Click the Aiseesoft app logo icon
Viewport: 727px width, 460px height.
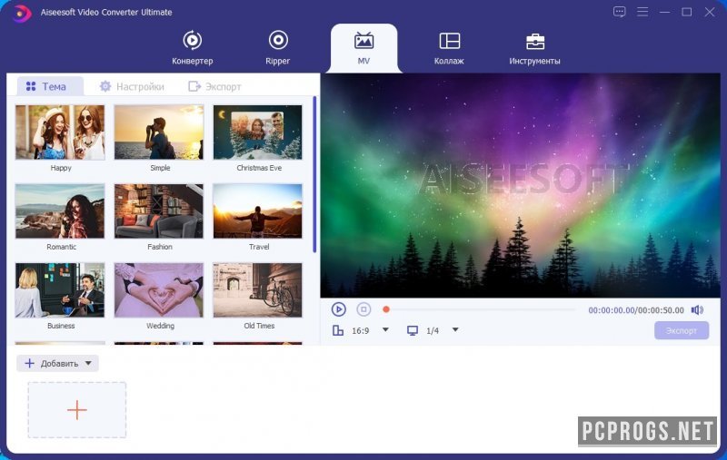[x=21, y=13]
